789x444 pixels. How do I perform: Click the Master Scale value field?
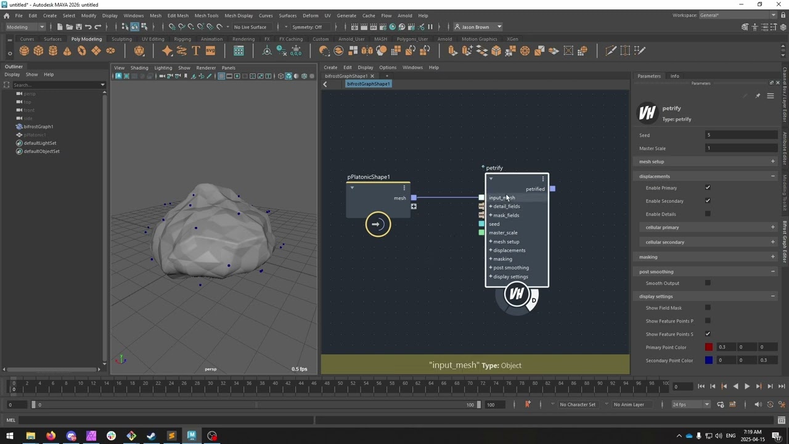[742, 149]
